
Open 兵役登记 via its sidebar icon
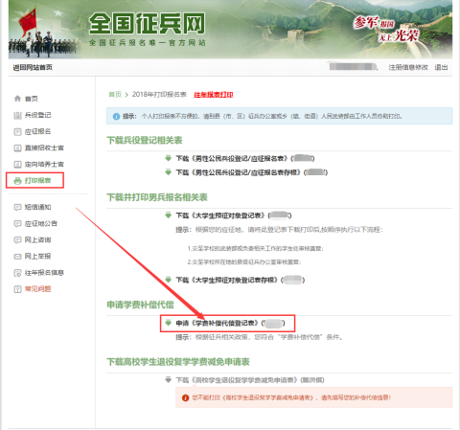coord(17,115)
